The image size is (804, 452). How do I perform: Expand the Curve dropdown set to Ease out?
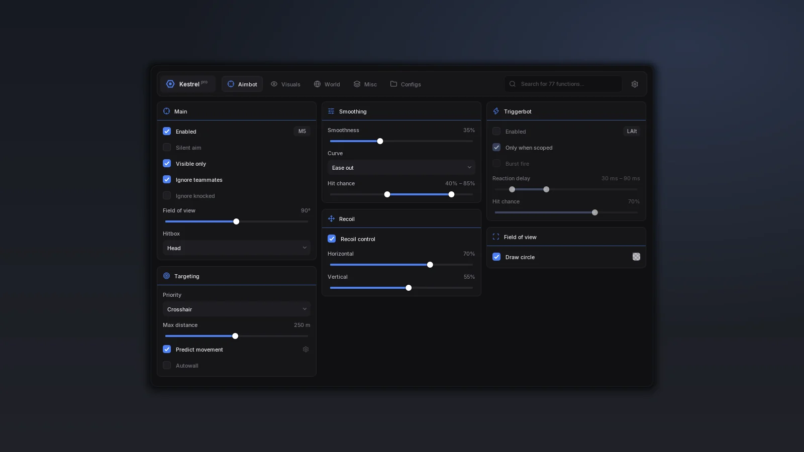coord(401,167)
